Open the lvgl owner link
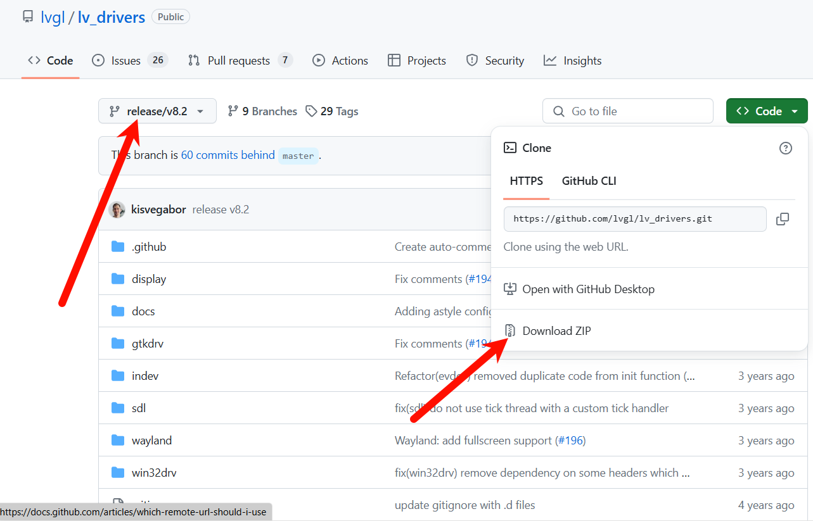Viewport: 813px width, 521px height. pyautogui.click(x=53, y=17)
